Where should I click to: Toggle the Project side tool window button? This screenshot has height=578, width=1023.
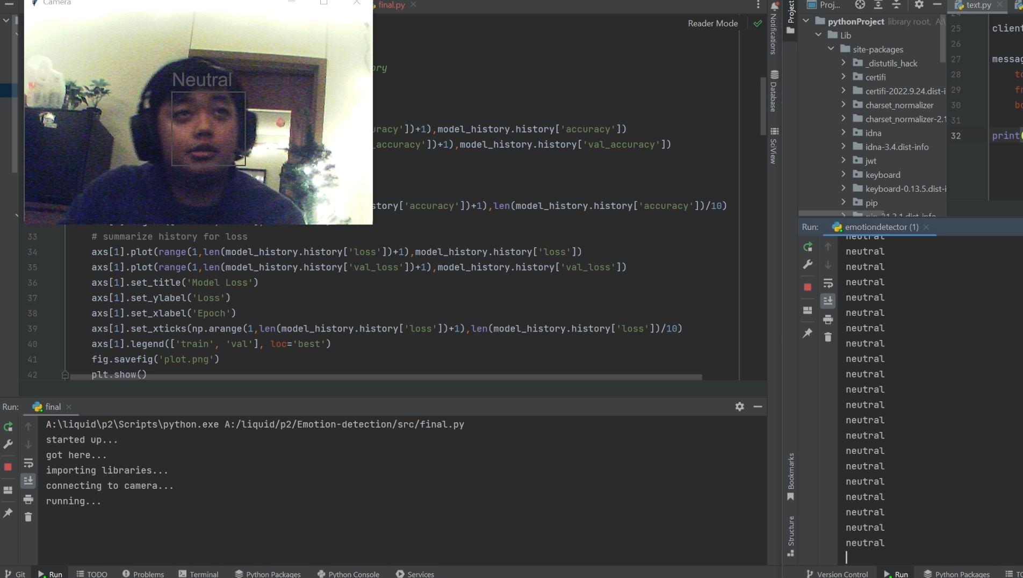pos(790,18)
